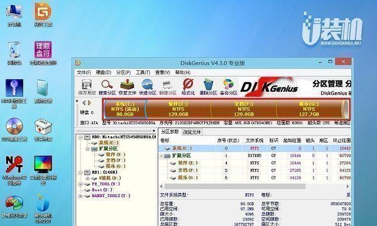Open the 查看(V) menu
This screenshot has width=377, height=226.
point(163,72)
